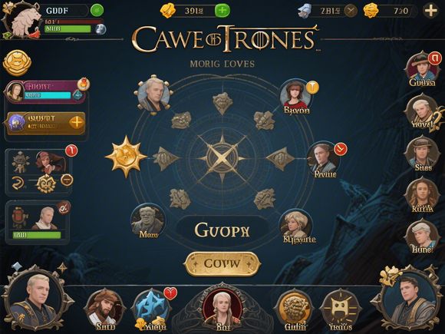The height and width of the screenshot is (334, 445).
Task: Toggle the green circle next to GDDF
Action: click(x=97, y=11)
